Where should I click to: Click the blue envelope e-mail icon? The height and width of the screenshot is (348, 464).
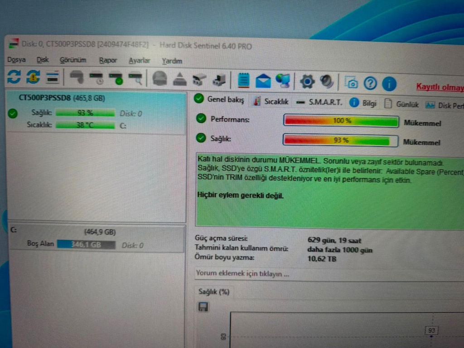click(263, 81)
